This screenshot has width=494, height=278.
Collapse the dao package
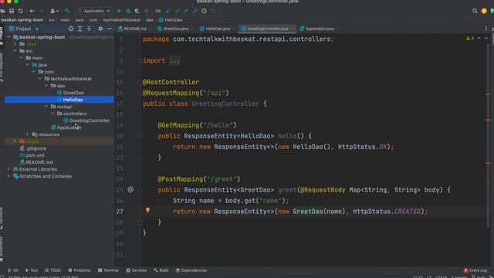click(46, 86)
